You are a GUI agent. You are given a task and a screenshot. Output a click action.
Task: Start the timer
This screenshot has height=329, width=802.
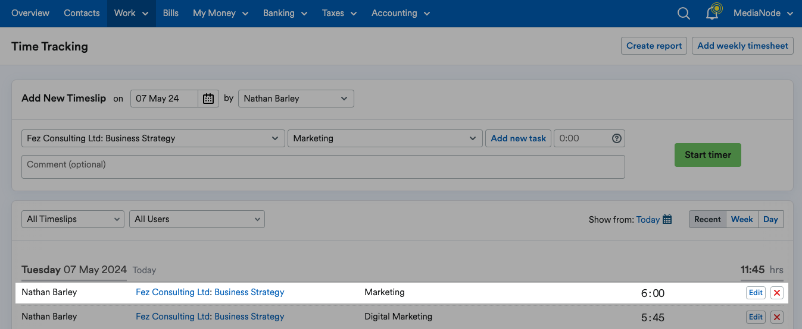tap(707, 154)
